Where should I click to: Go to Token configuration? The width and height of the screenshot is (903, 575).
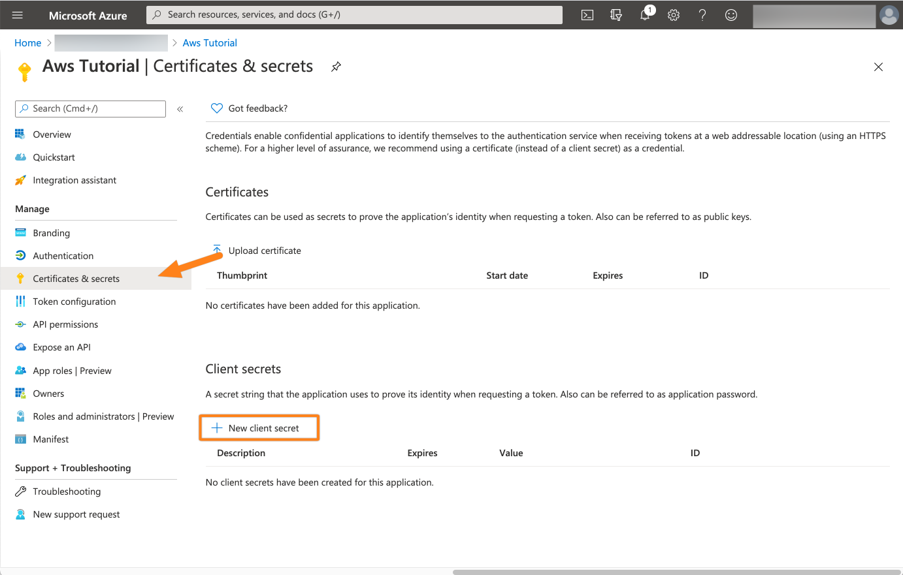pos(74,302)
